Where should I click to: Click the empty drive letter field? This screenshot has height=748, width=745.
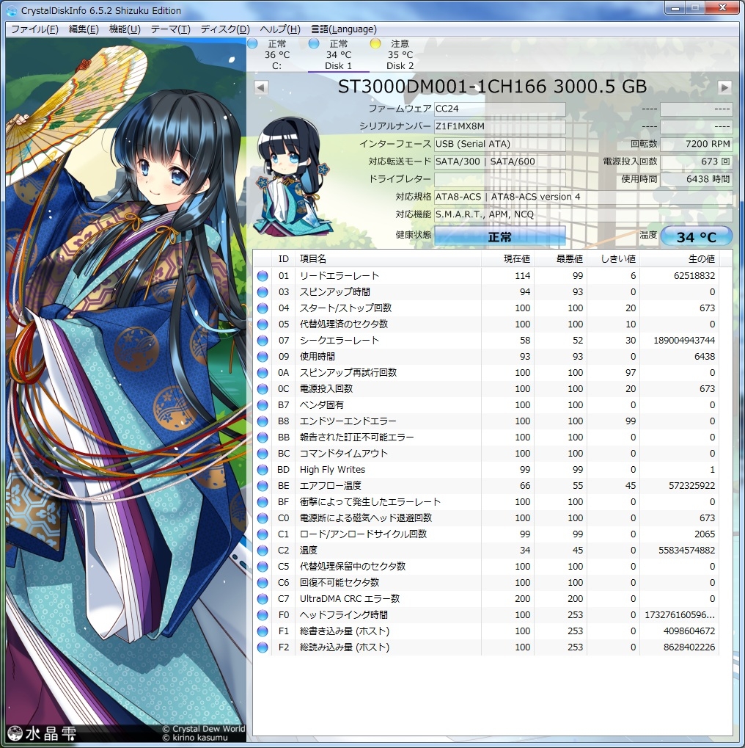(x=499, y=179)
